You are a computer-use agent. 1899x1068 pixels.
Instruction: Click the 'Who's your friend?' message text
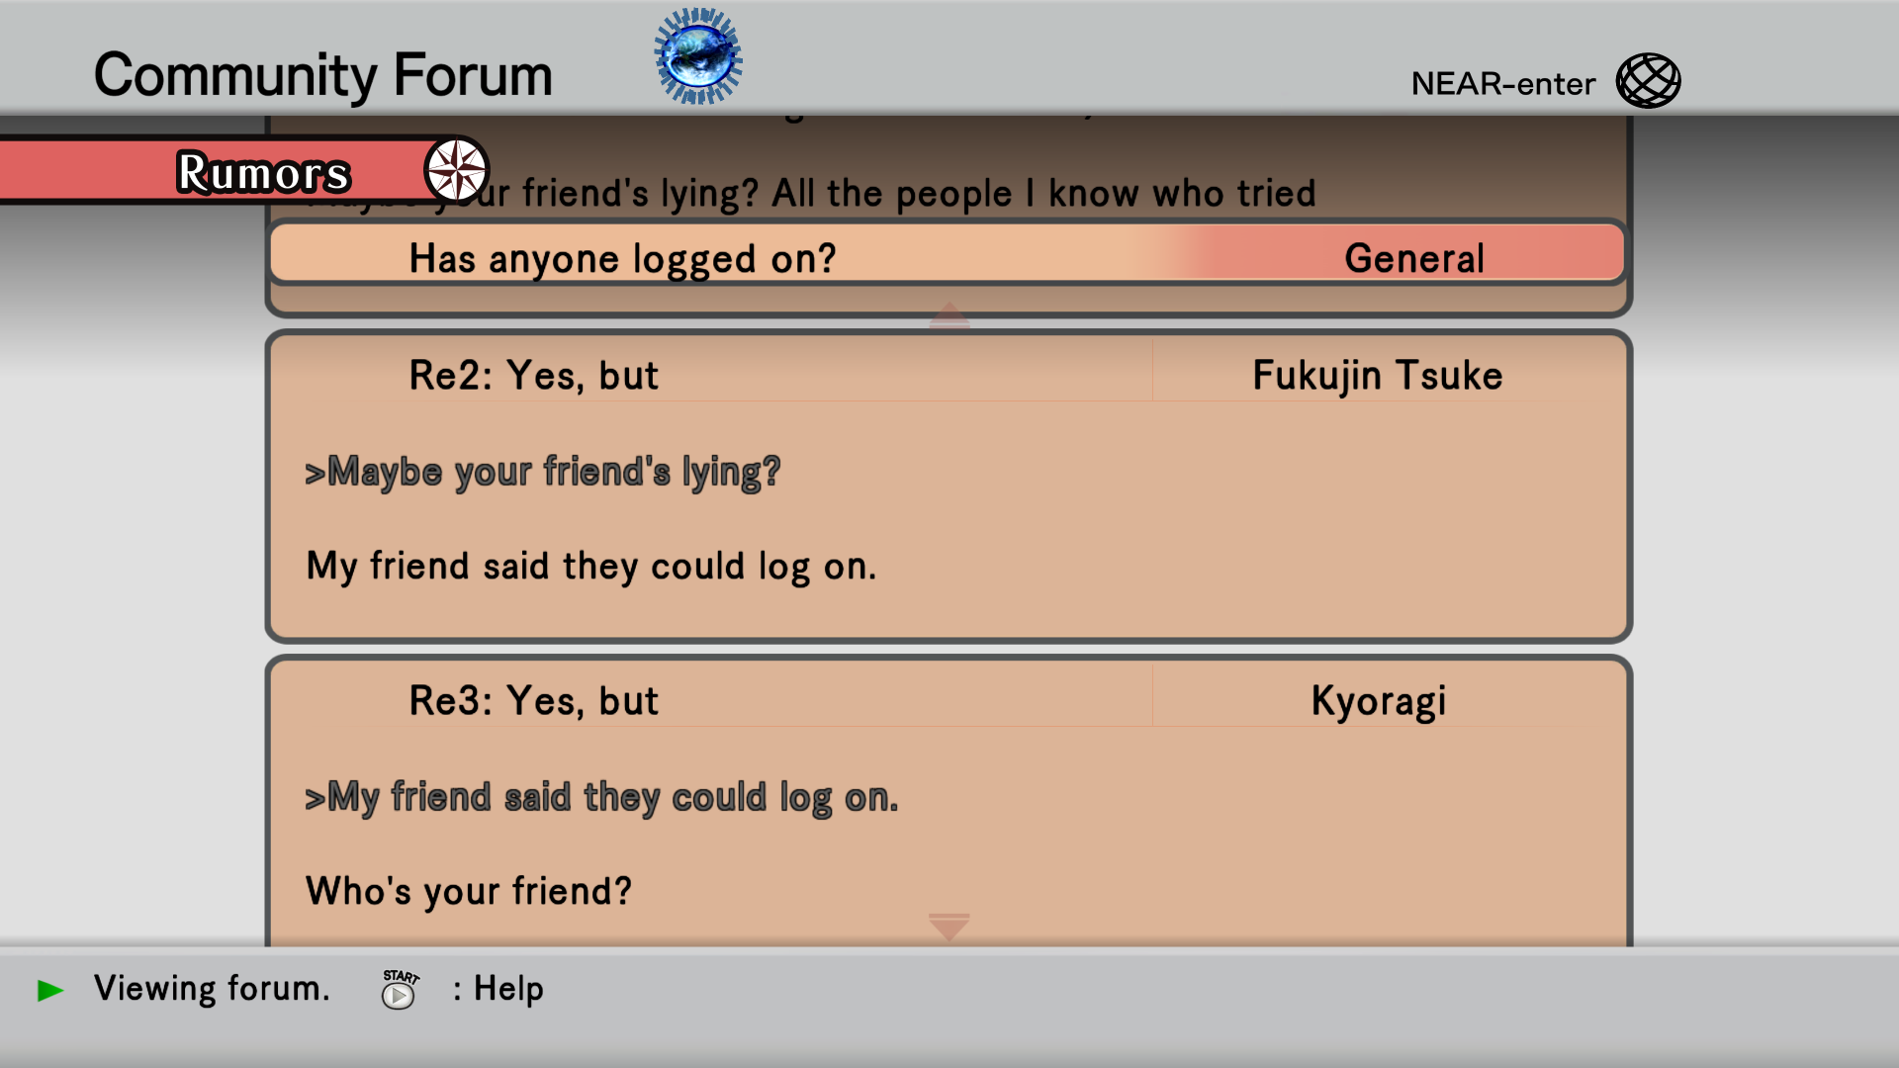pos(469,892)
